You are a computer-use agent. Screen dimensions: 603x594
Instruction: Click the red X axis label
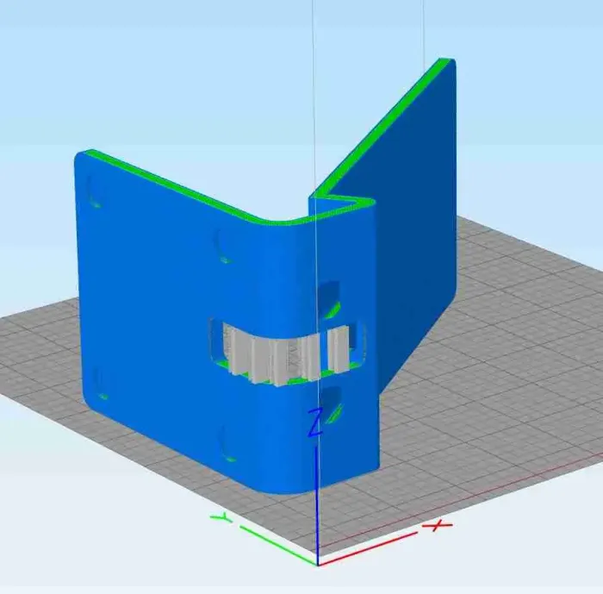pyautogui.click(x=438, y=525)
